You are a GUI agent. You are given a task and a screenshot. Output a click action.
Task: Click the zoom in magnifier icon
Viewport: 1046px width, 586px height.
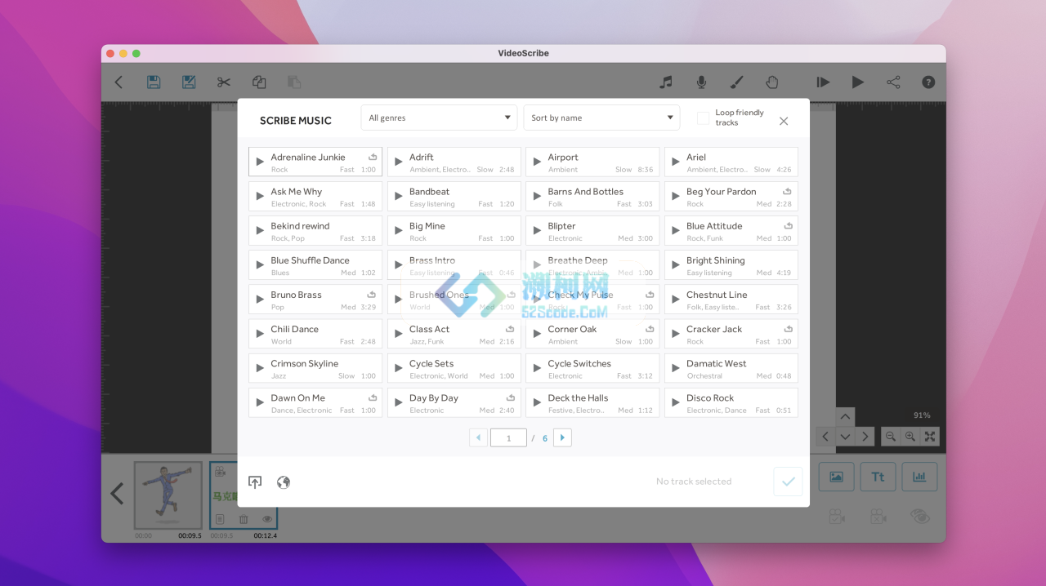point(910,437)
